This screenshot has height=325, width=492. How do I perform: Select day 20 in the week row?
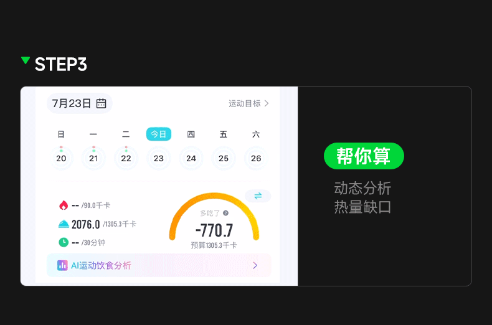coord(61,158)
